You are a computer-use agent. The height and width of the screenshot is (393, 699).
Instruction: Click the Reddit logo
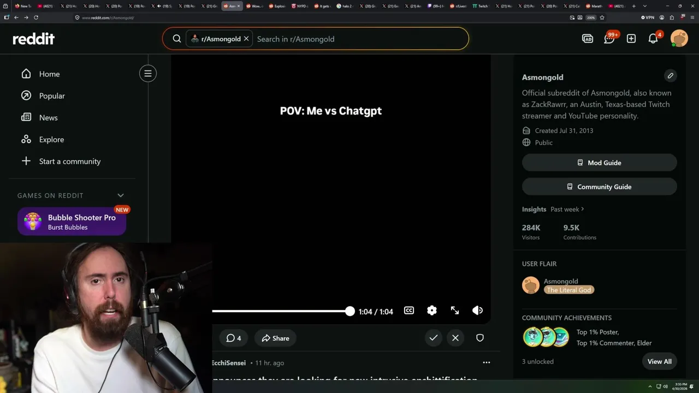pos(34,39)
